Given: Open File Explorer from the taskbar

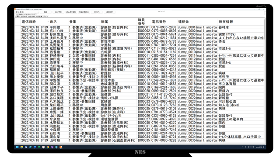Looking at the screenshot, I should coord(22,147).
